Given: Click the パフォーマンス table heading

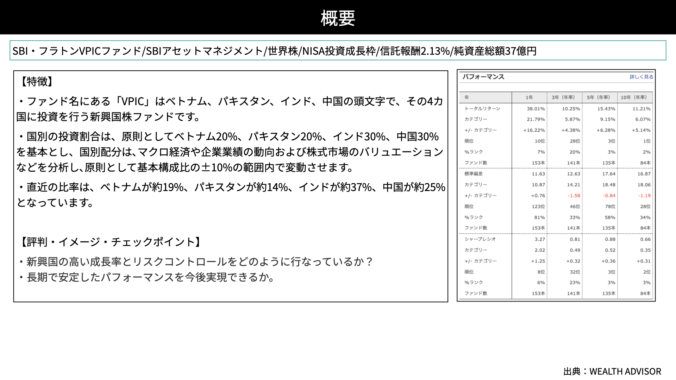Looking at the screenshot, I should [483, 77].
